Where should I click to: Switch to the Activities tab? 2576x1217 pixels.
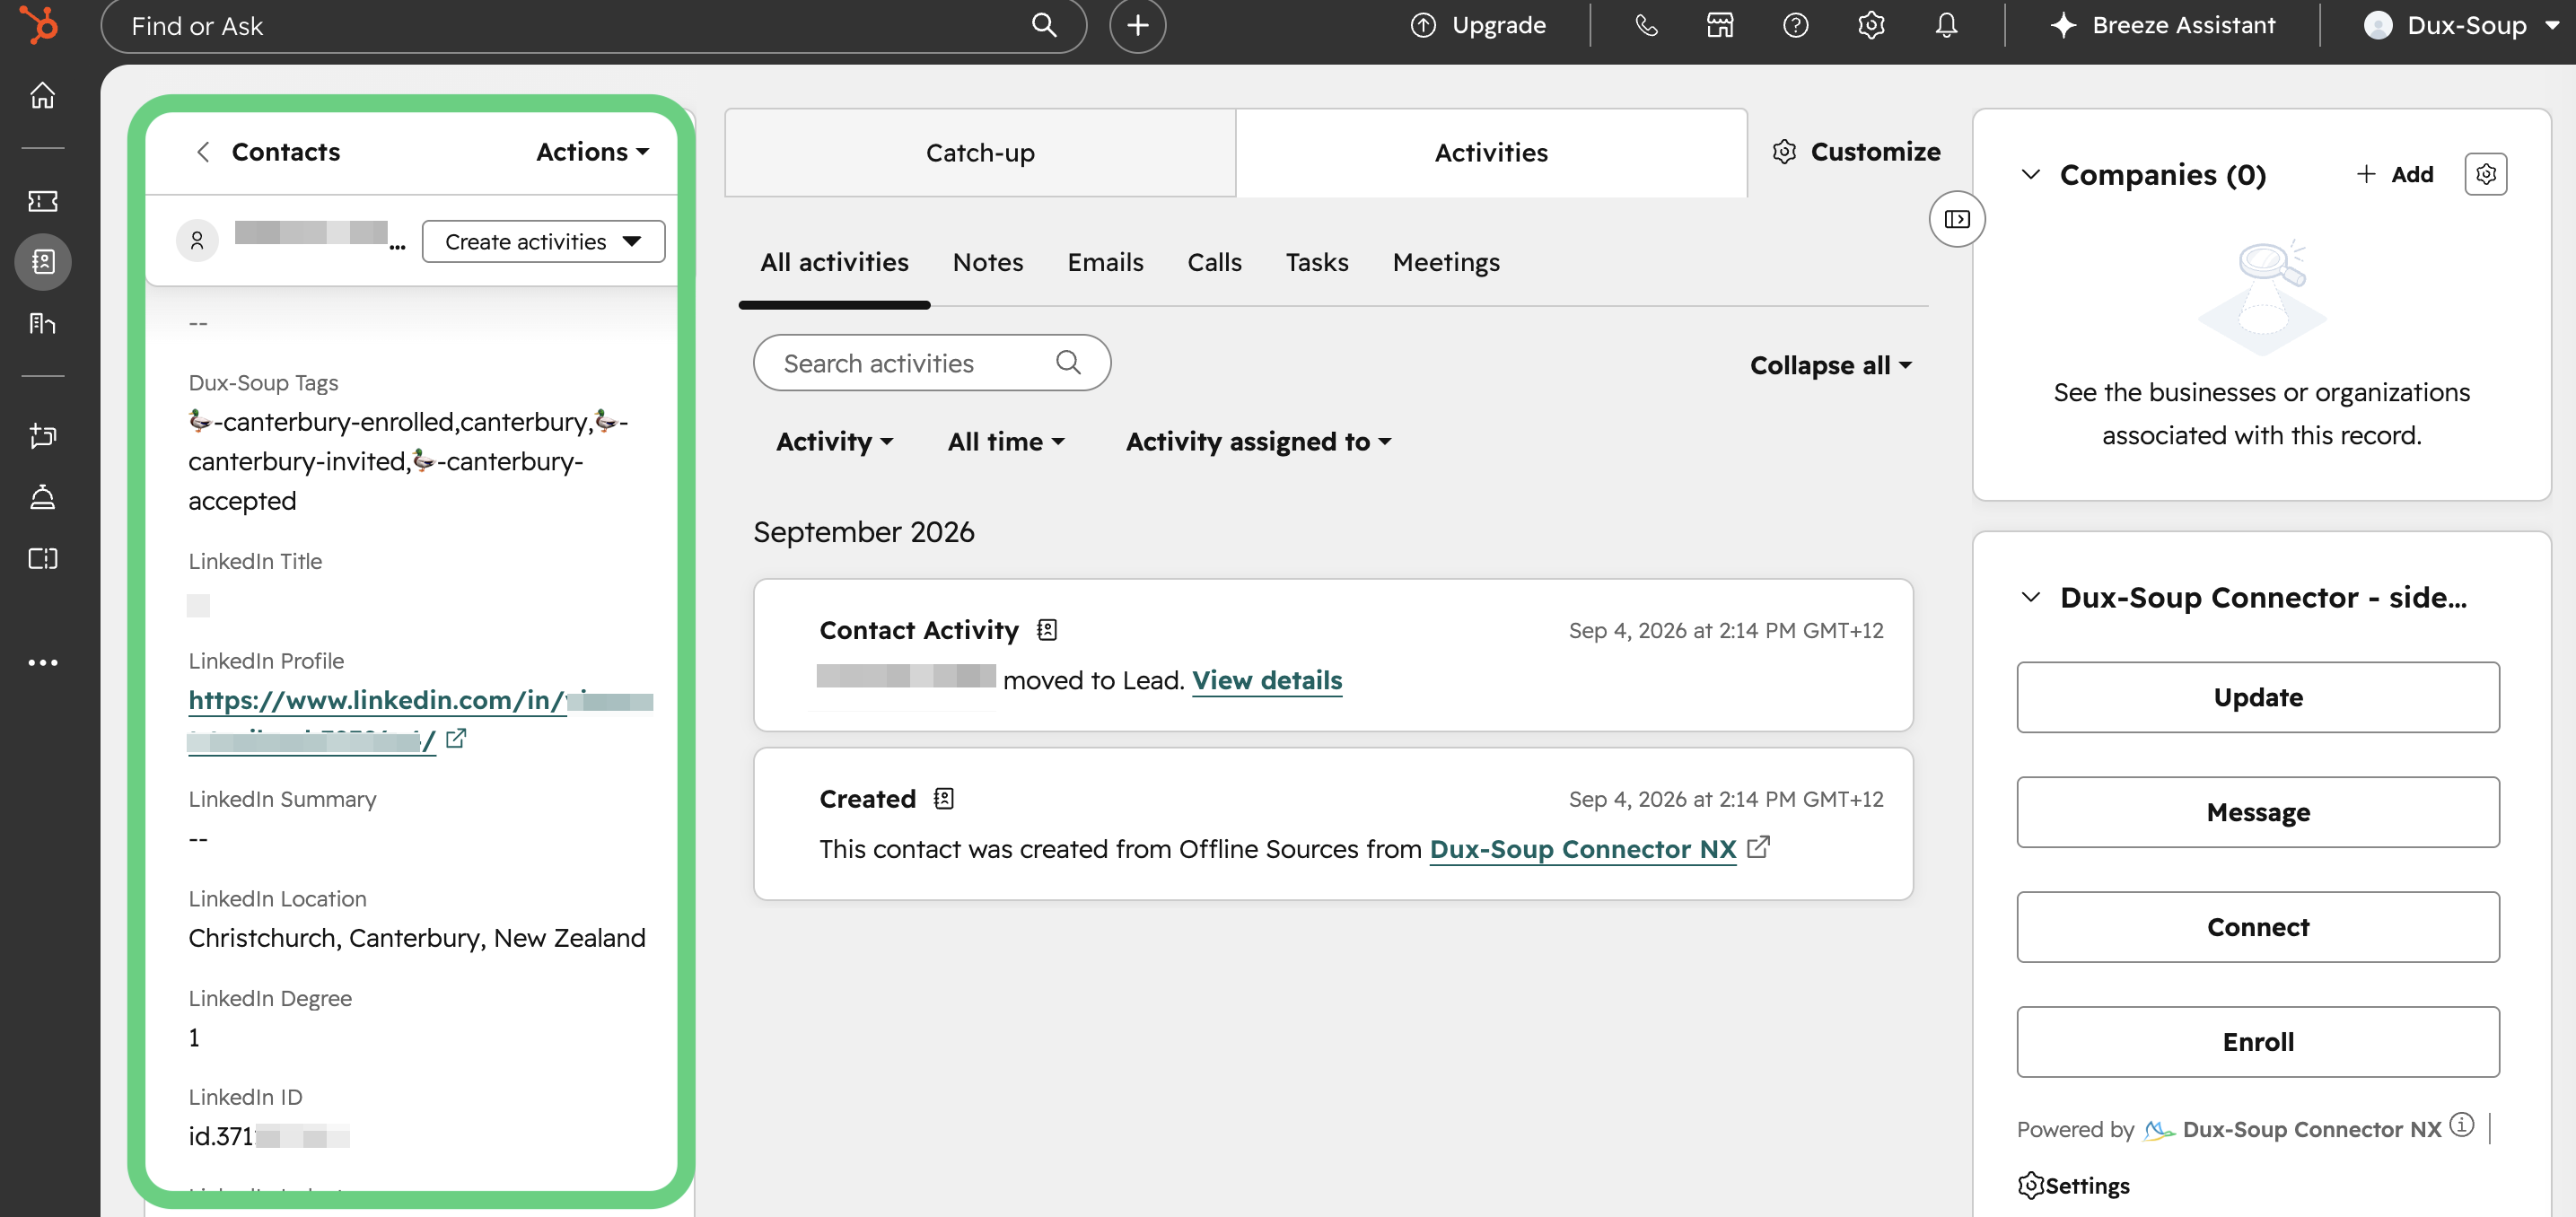pyautogui.click(x=1491, y=153)
